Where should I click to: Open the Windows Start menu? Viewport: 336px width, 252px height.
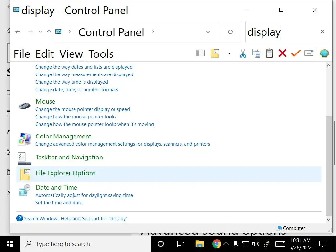[10, 244]
